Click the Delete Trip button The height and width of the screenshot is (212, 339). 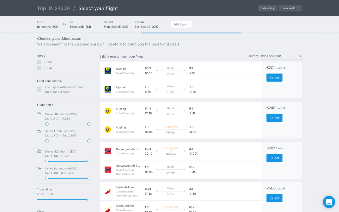[x=267, y=8]
